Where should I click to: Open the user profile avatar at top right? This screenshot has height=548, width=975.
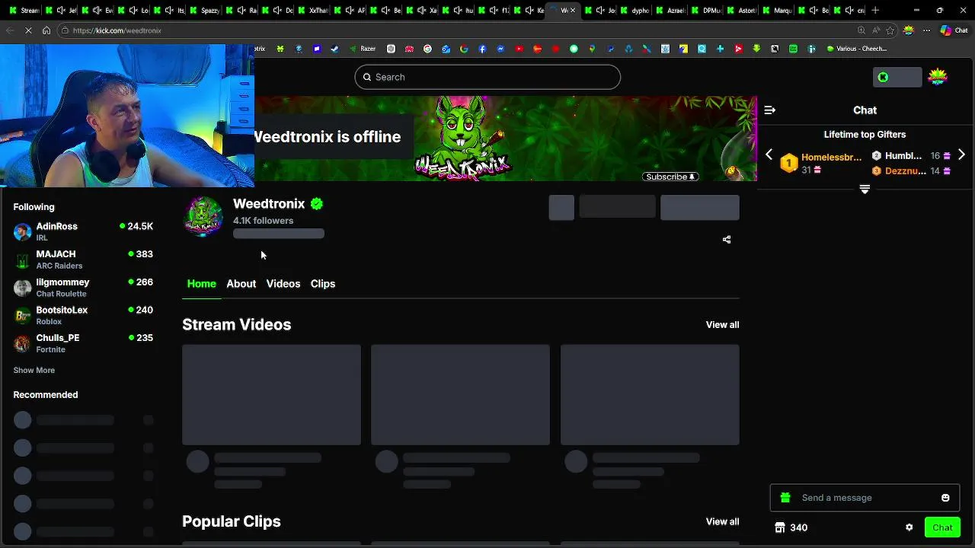tap(938, 77)
